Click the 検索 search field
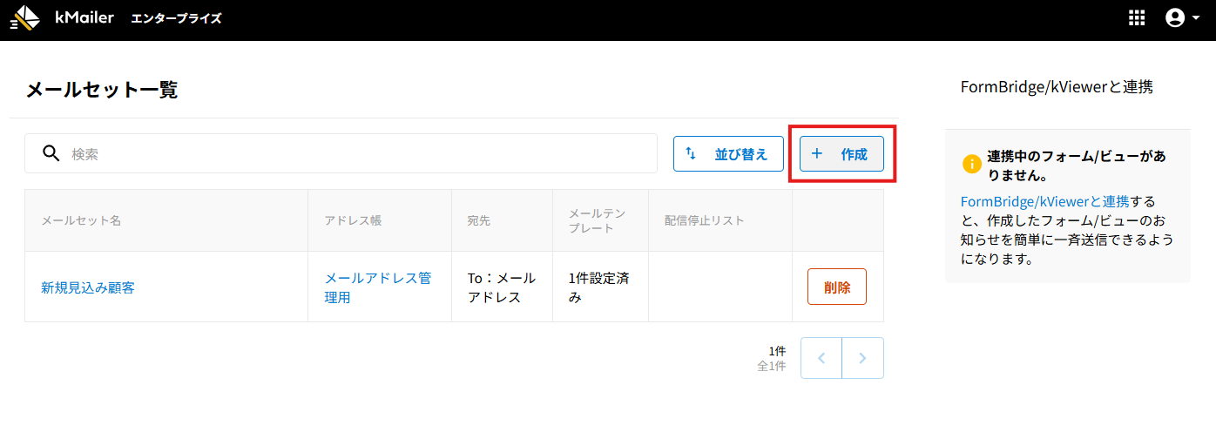 pos(357,154)
